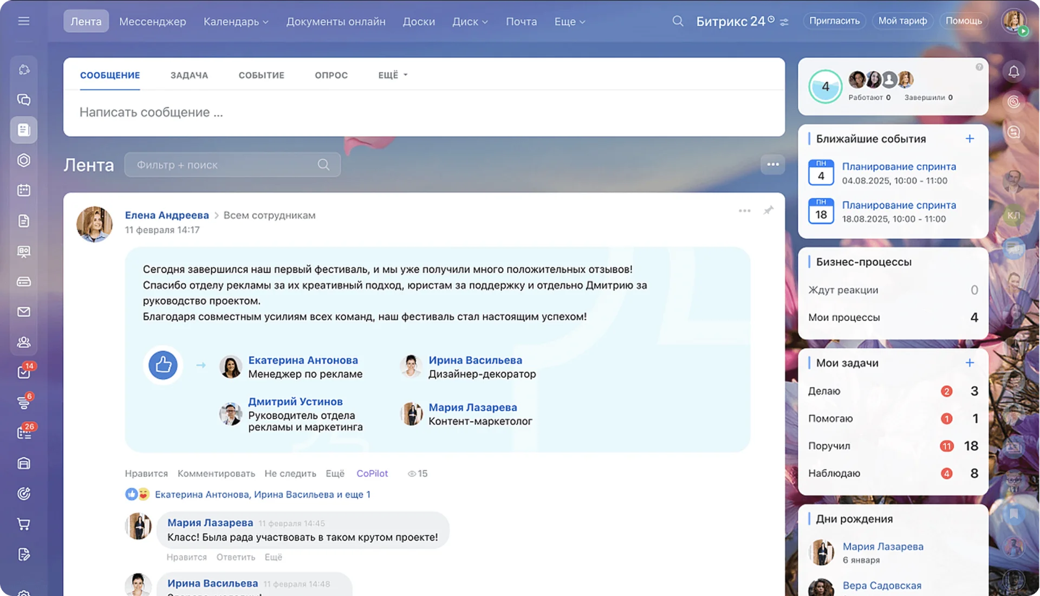Pin the Елена Андреева post with the pin toggle
1040x596 pixels.
pos(769,211)
